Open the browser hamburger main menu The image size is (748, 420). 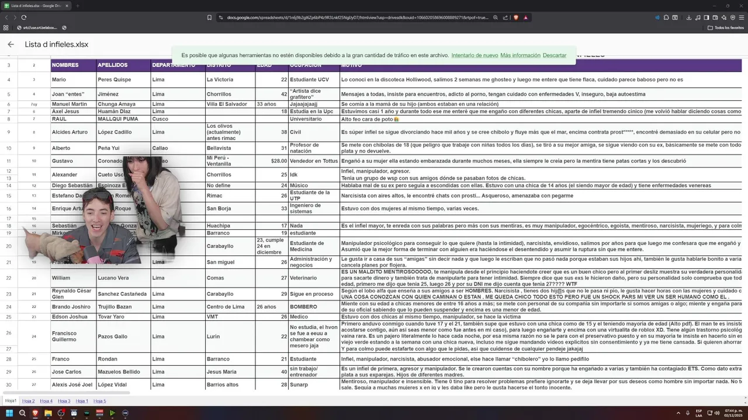click(742, 17)
